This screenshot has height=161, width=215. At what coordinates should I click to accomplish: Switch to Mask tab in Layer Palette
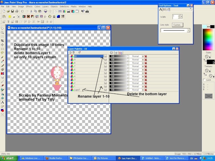[116, 53]
